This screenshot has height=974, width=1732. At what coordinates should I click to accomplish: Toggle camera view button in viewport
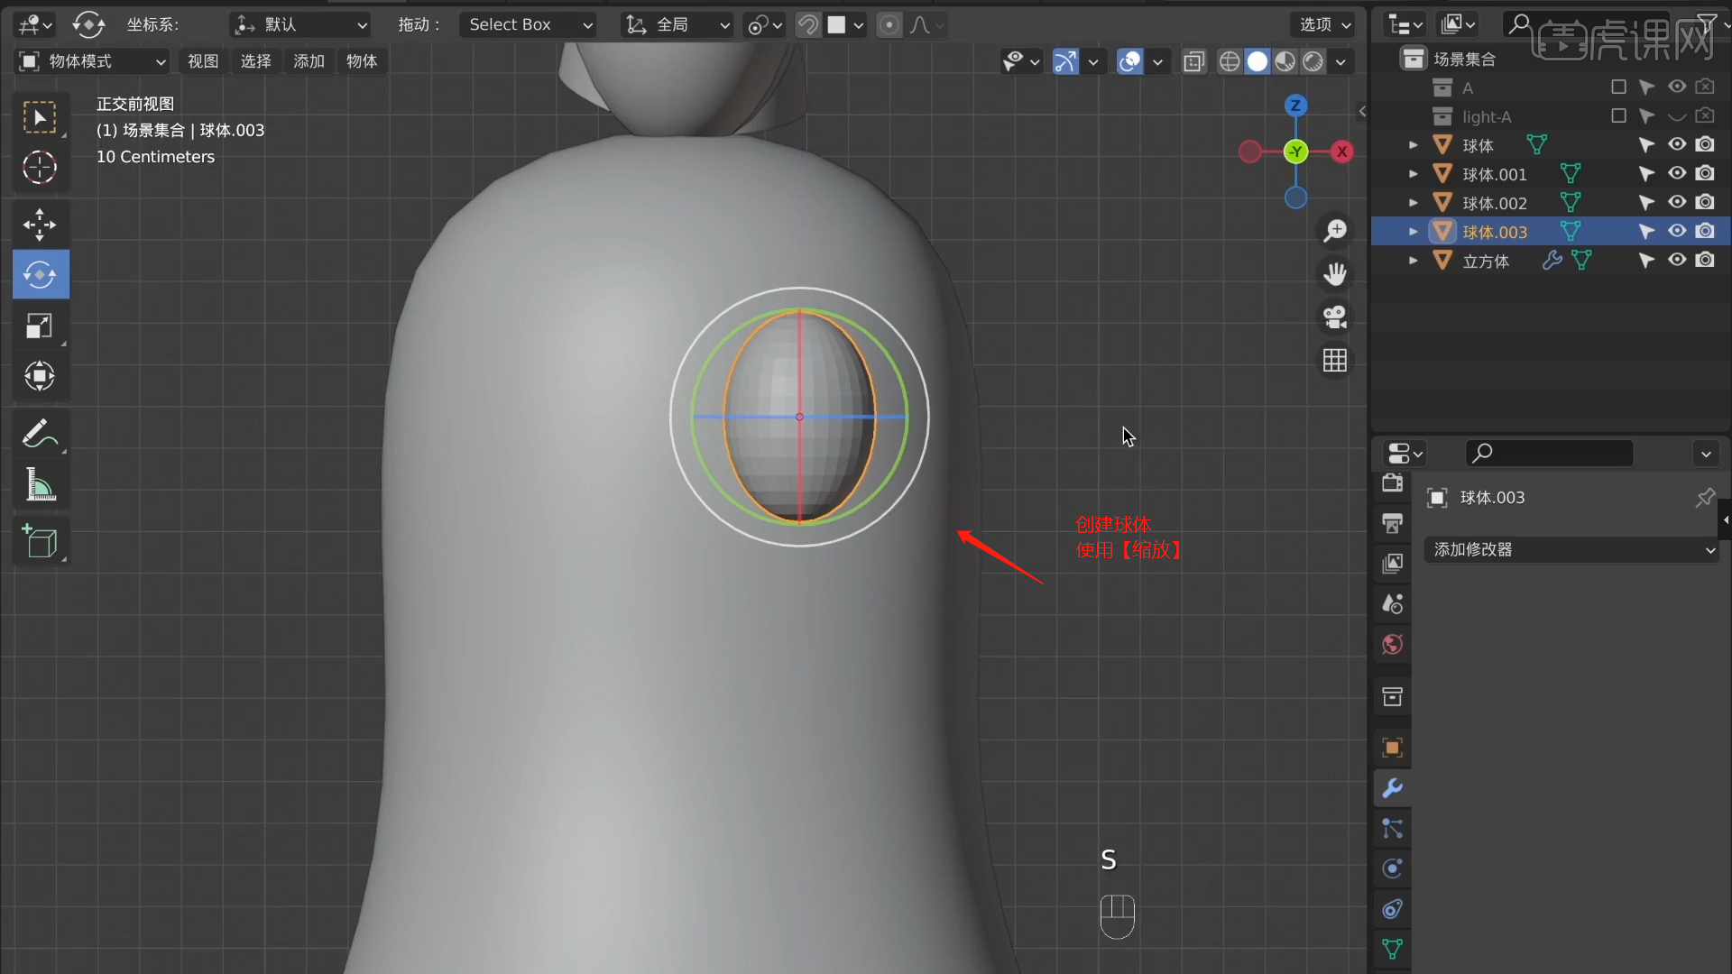(1335, 317)
